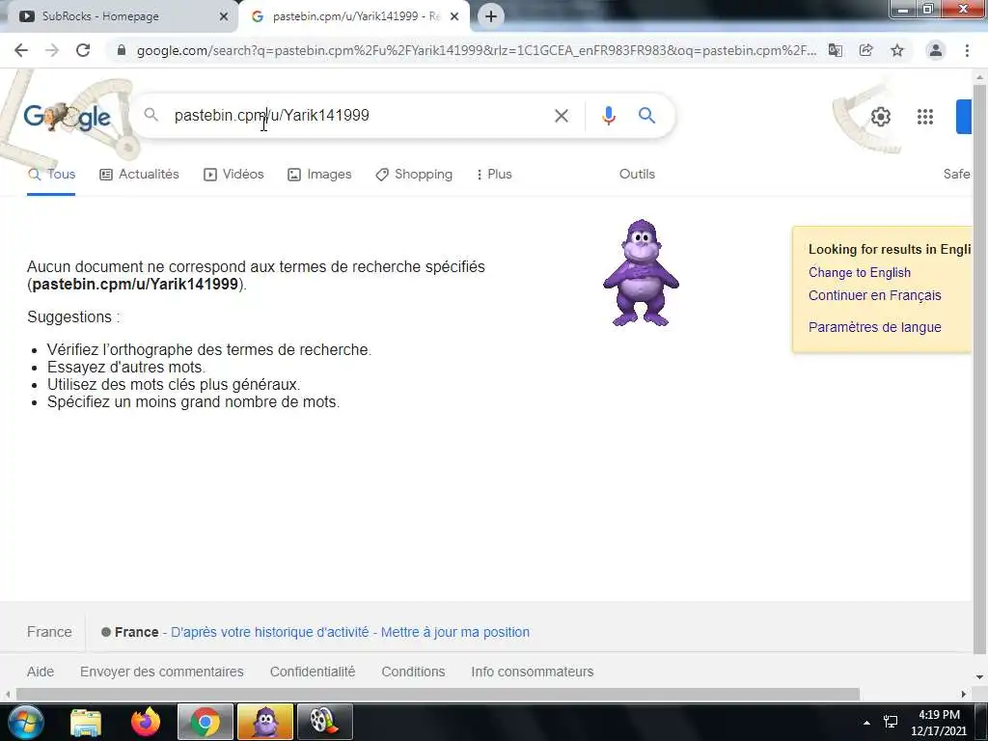Click Mettre à jour ma position
Image resolution: width=988 pixels, height=741 pixels.
pos(455,632)
